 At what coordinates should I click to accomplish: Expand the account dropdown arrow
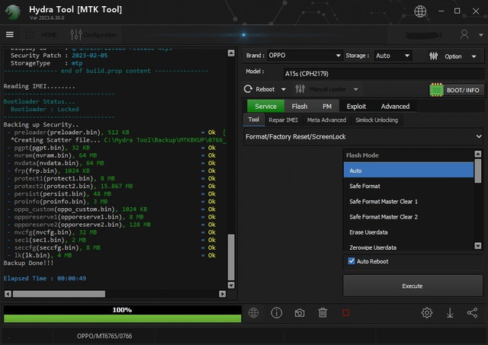(480, 35)
